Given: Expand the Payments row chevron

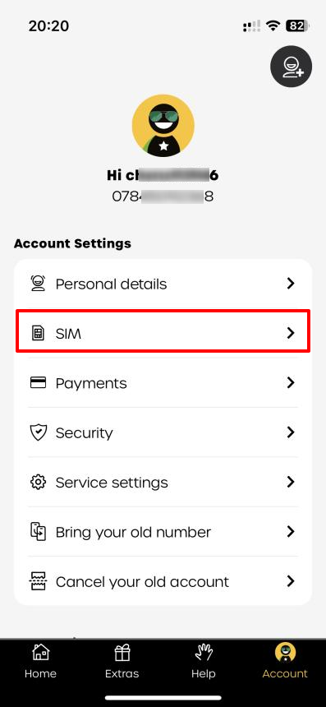Looking at the screenshot, I should pyautogui.click(x=291, y=383).
